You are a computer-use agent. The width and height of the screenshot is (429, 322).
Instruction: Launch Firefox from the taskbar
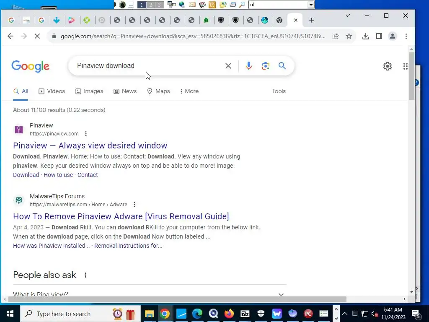229,314
